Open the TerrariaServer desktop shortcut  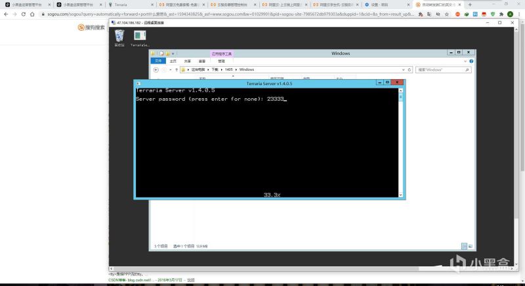pyautogui.click(x=140, y=39)
